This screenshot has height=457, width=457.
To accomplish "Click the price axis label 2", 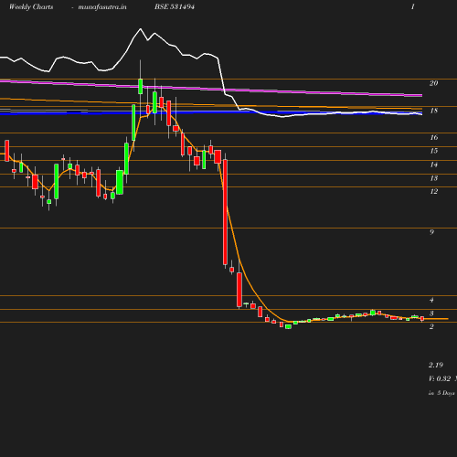I will [431, 327].
